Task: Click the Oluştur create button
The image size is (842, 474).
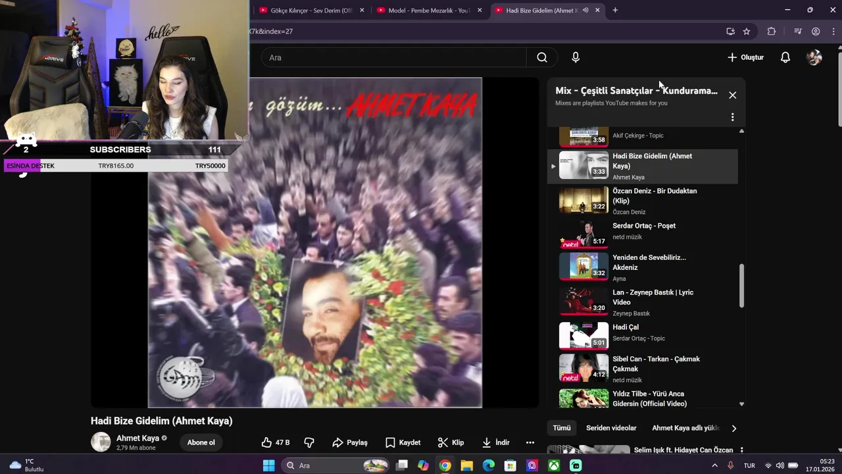Action: coord(745,57)
